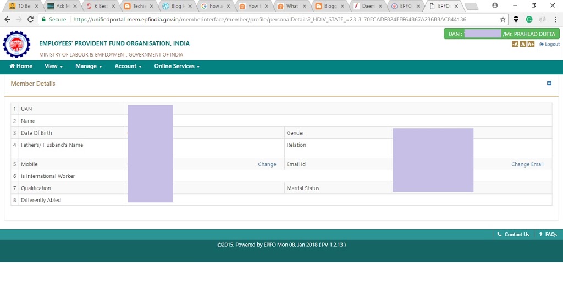Open a new tab button
Image resolution: width=563 pixels, height=300 pixels.
pos(471,6)
